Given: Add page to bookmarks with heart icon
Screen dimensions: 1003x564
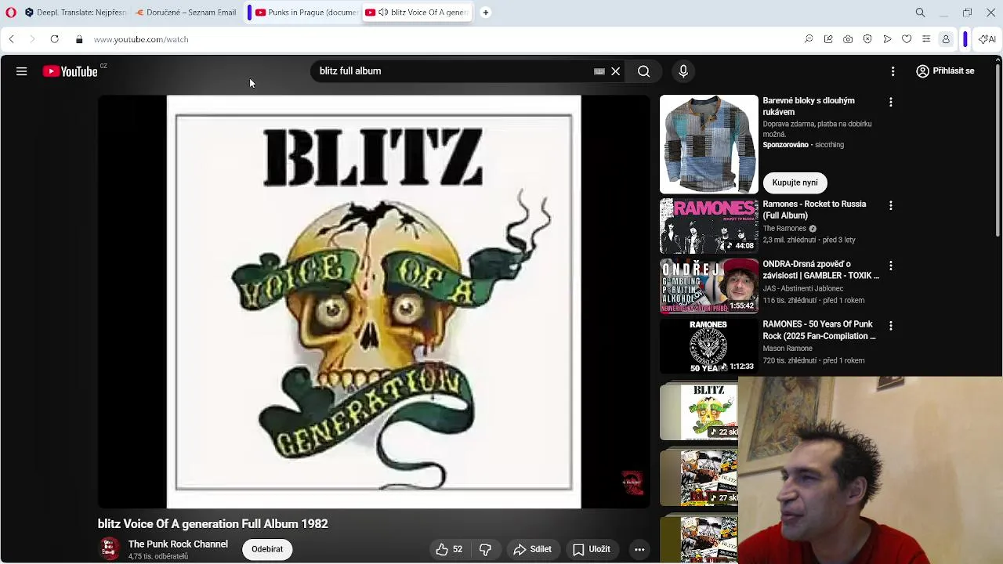Looking at the screenshot, I should coord(907,39).
